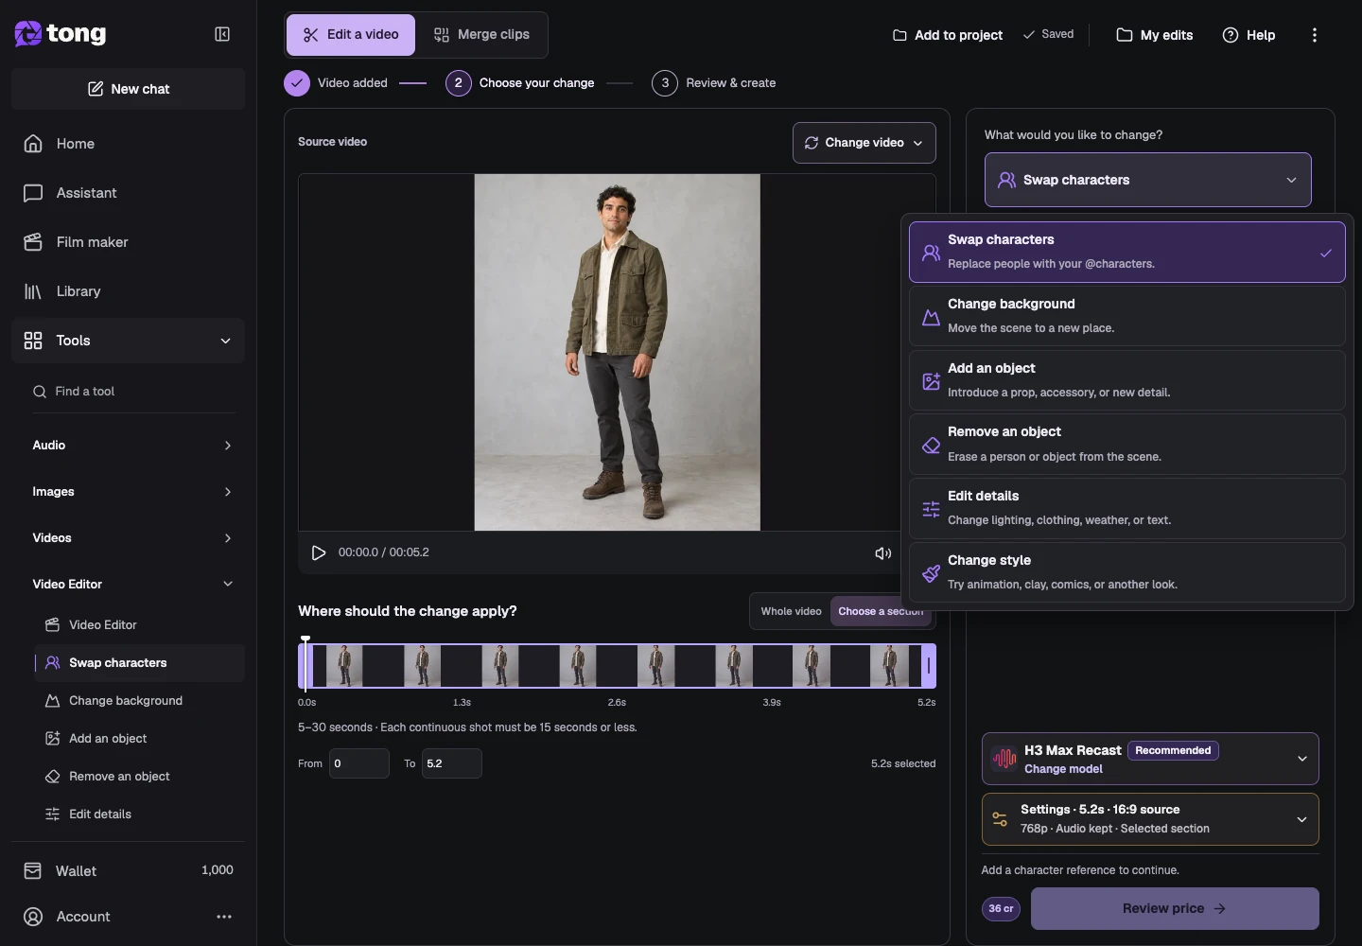Start a New chat
Viewport: 1362px width, 946px height.
[x=129, y=89]
